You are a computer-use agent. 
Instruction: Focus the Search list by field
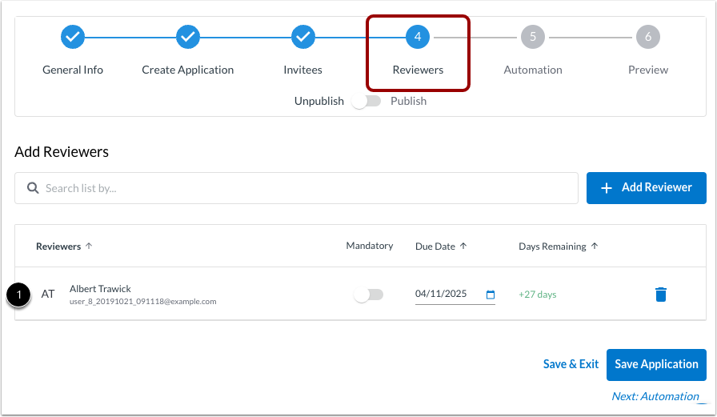point(296,188)
